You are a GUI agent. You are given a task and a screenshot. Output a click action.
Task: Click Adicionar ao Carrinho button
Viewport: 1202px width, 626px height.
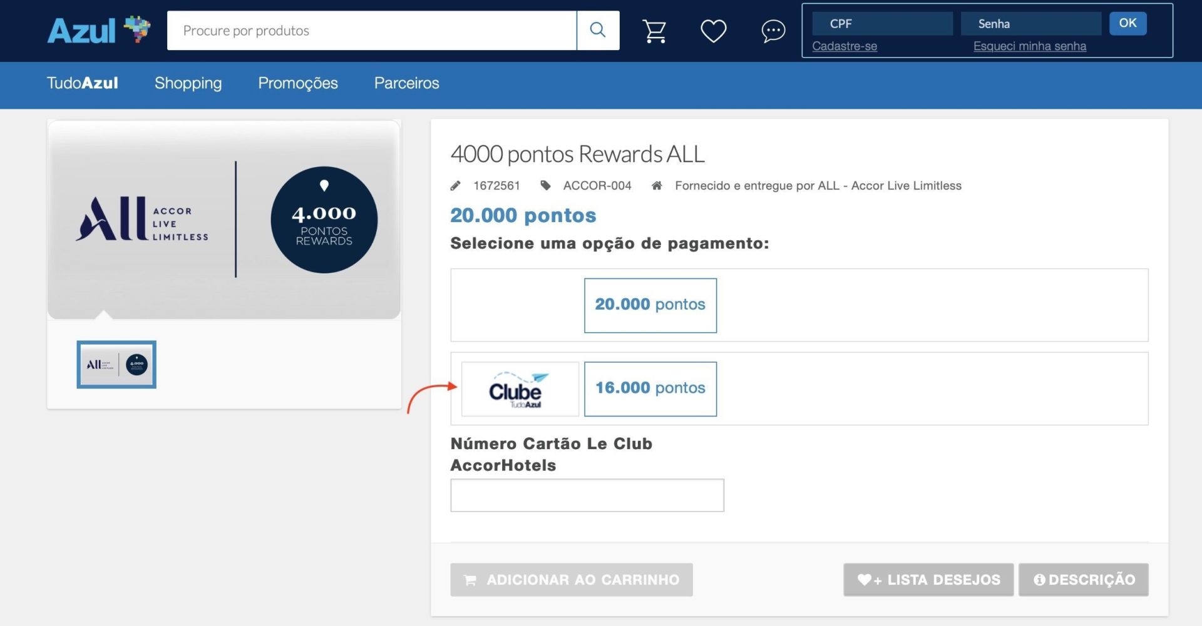click(572, 580)
